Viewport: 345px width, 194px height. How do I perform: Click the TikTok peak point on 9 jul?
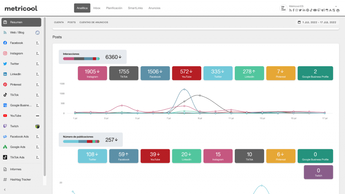pos(200,95)
